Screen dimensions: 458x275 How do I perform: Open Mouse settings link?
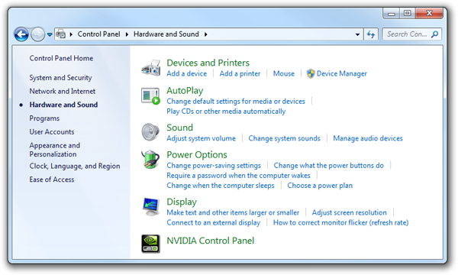[x=284, y=73]
